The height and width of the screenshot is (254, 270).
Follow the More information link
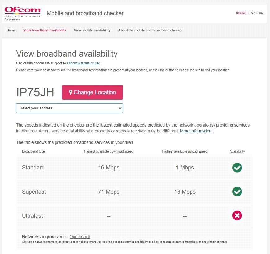point(196,131)
